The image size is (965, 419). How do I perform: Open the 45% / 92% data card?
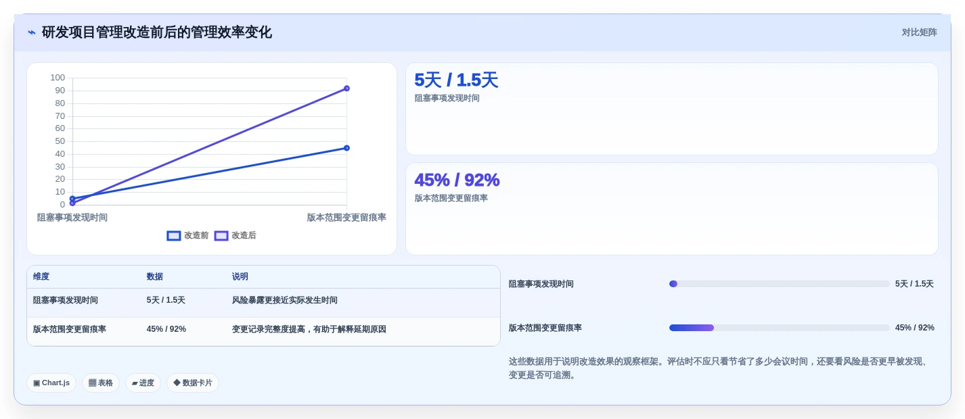click(671, 209)
